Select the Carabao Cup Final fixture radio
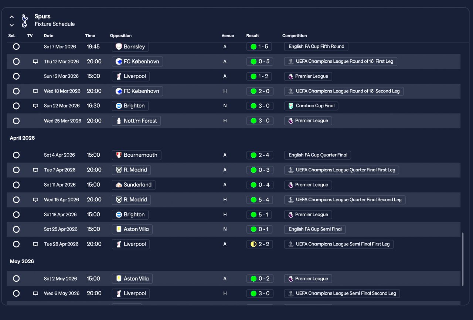Screen dimensions: 473x320 (x=16, y=106)
